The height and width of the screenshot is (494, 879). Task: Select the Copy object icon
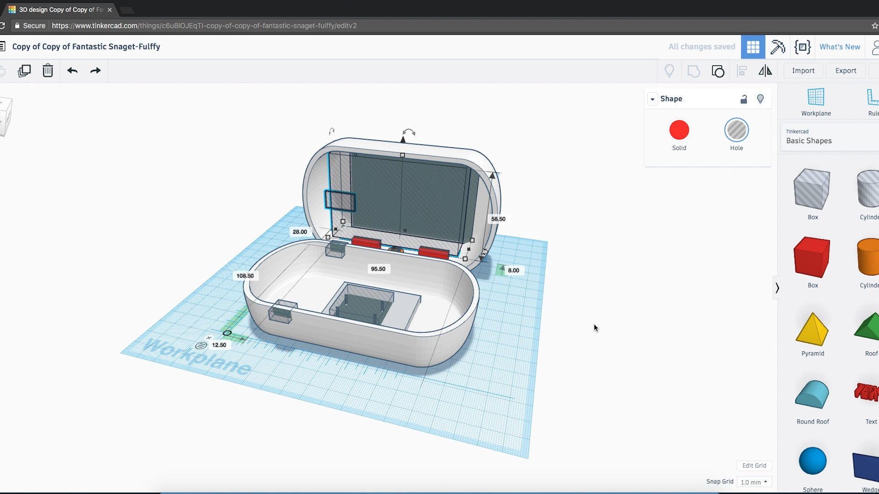click(24, 70)
